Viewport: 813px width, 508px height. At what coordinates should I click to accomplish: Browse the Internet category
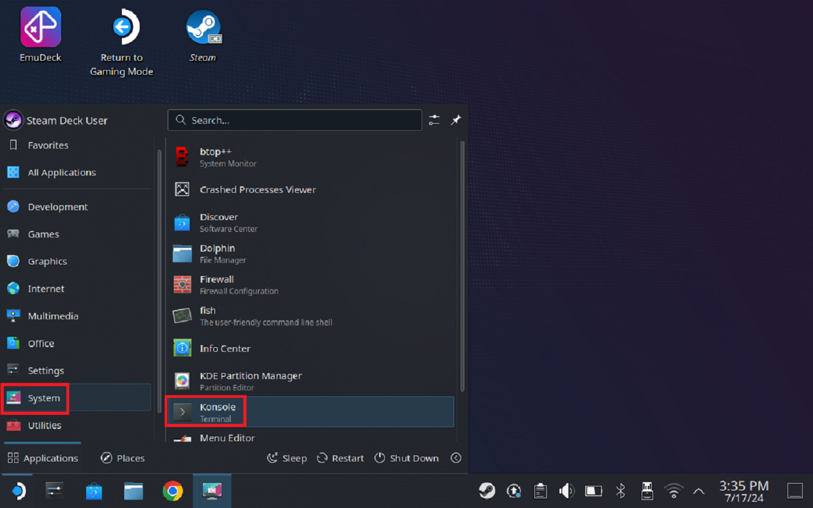pyautogui.click(x=77, y=289)
